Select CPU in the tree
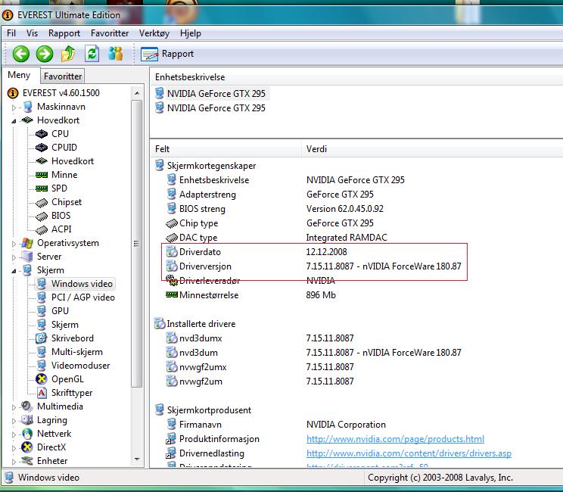The image size is (563, 492). [60, 133]
